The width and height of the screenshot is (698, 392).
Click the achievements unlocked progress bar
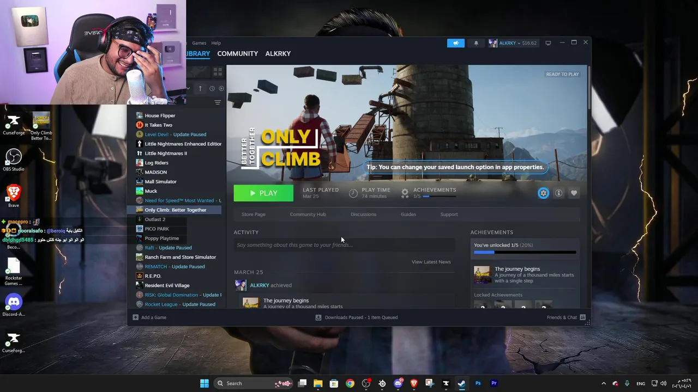click(525, 253)
